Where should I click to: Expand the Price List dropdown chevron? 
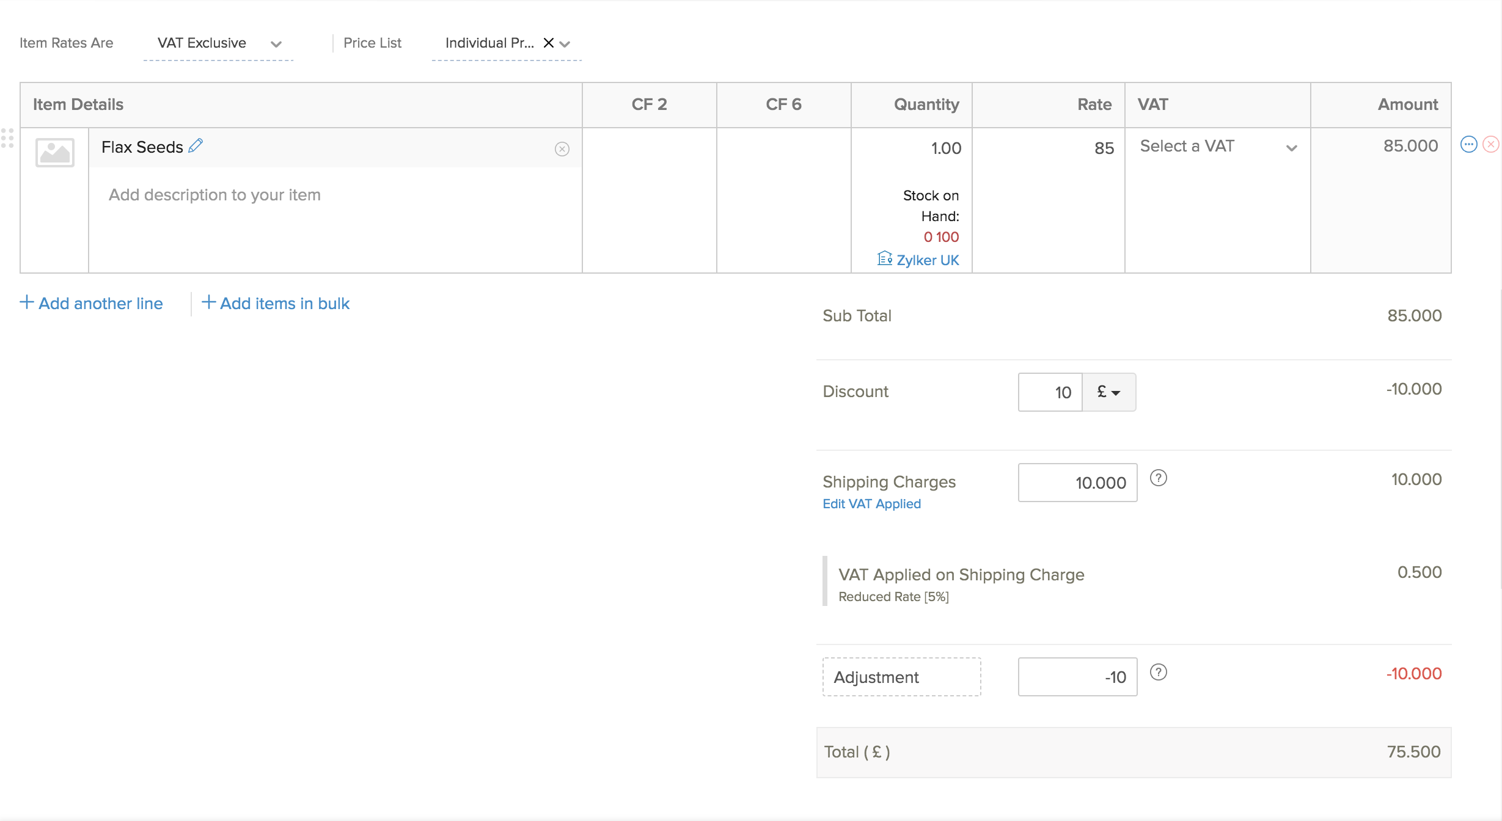tap(565, 44)
